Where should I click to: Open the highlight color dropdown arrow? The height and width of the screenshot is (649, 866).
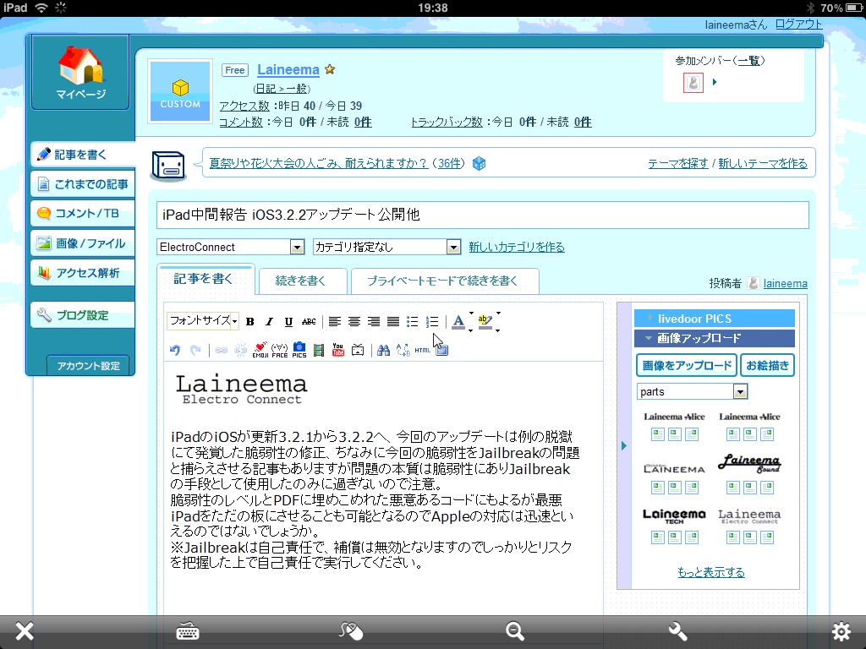(497, 322)
